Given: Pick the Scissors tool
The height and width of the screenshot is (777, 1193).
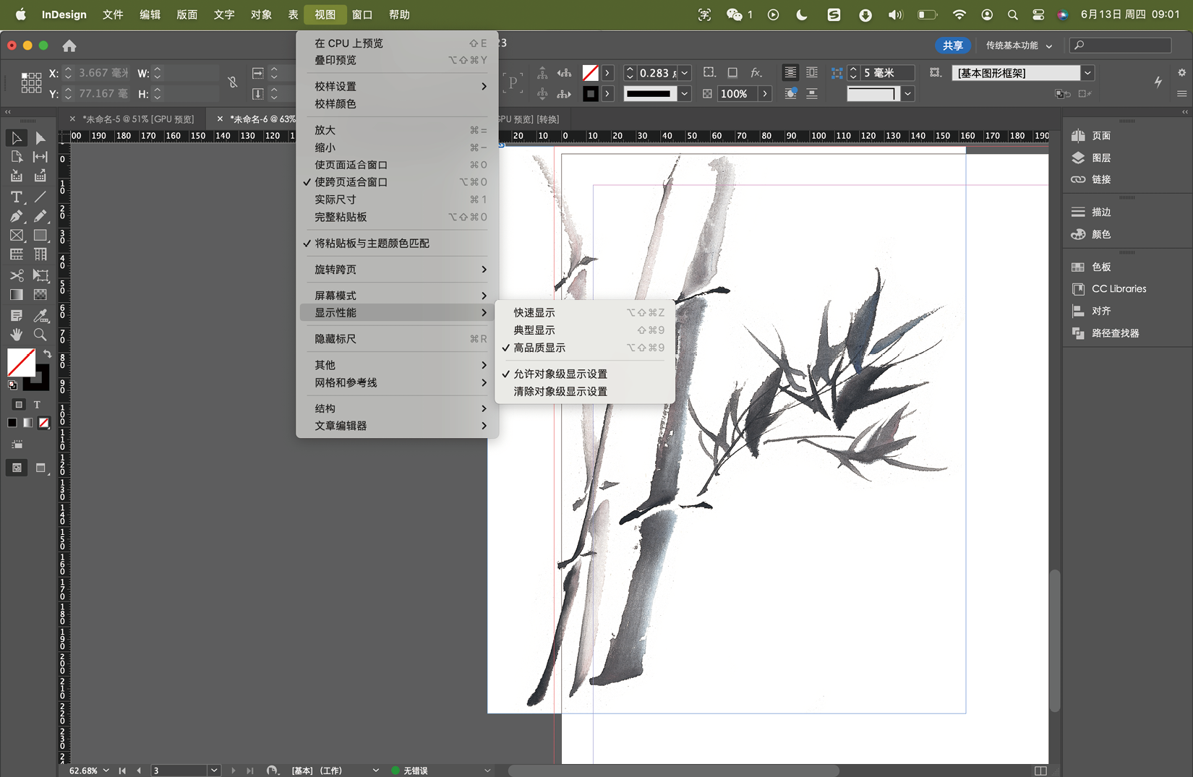Looking at the screenshot, I should point(16,275).
